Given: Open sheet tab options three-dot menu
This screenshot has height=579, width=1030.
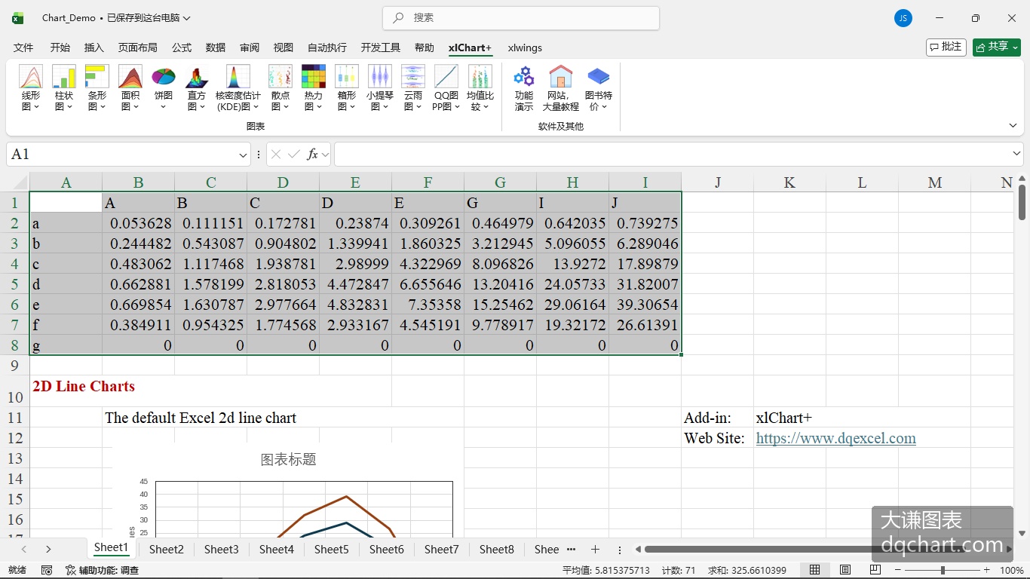Looking at the screenshot, I should (620, 550).
